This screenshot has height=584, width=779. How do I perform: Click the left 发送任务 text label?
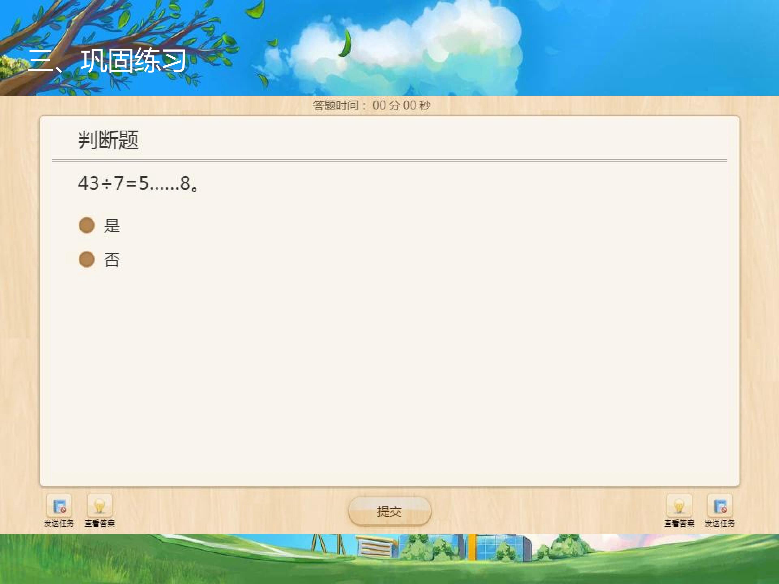point(59,523)
